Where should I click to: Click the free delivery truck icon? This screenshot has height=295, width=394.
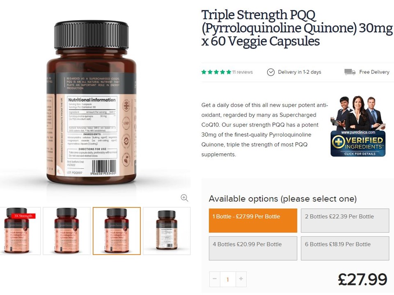350,72
